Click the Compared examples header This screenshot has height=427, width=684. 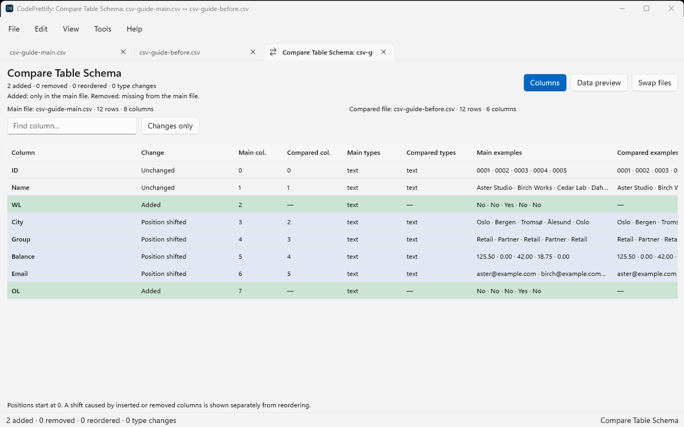pyautogui.click(x=647, y=153)
